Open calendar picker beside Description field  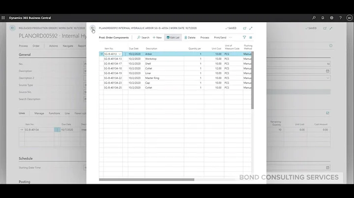327,71
